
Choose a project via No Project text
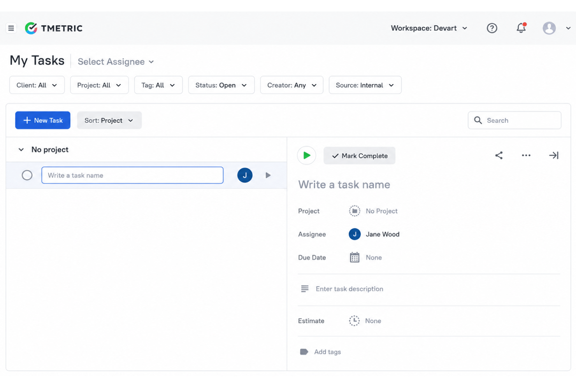381,211
